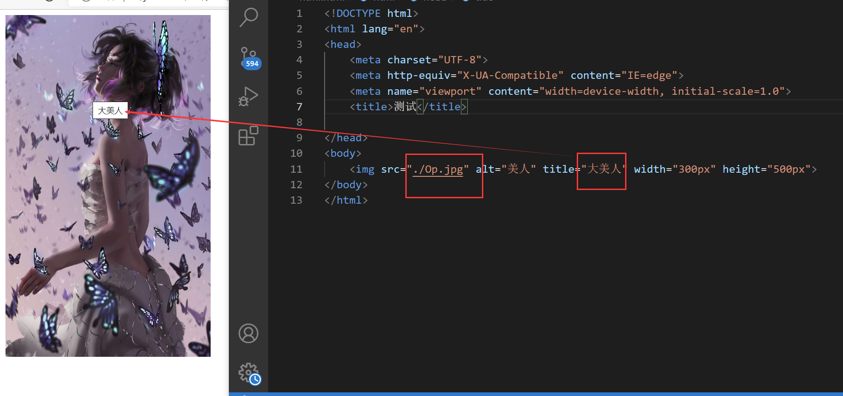Image resolution: width=843 pixels, height=396 pixels.
Task: Click the img tag name on line 11
Action: [365, 169]
